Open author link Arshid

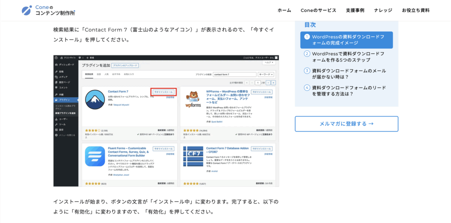point(214,171)
